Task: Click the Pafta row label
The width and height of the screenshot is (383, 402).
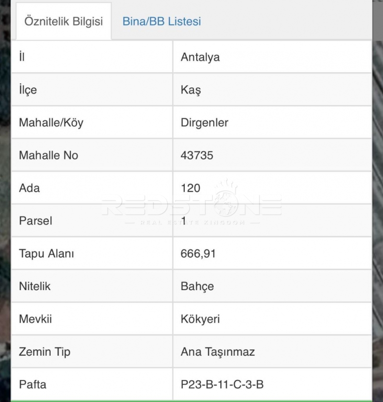Action: [x=33, y=384]
